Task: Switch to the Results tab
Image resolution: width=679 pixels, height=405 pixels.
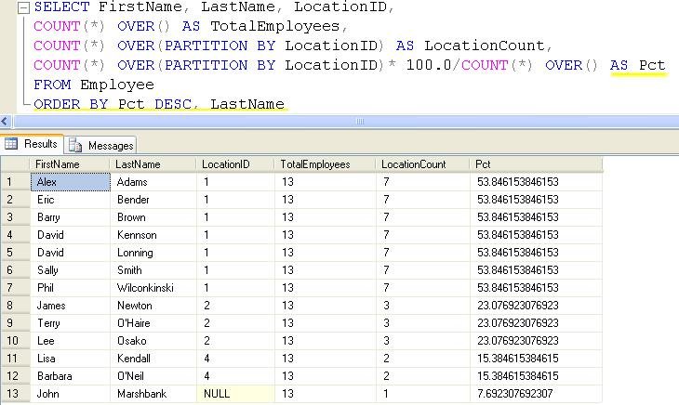Action: click(x=33, y=144)
